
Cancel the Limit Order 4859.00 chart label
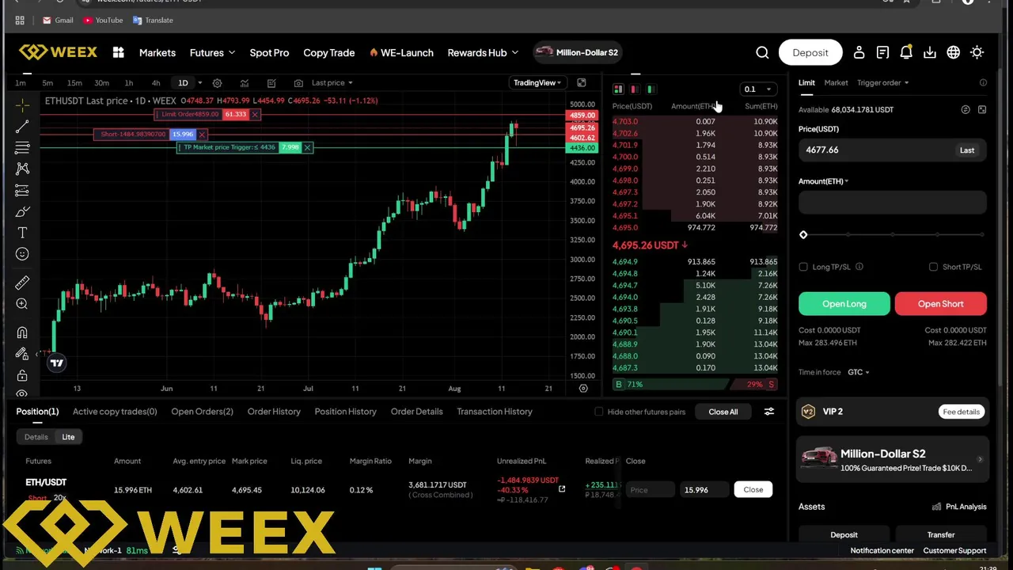point(255,115)
